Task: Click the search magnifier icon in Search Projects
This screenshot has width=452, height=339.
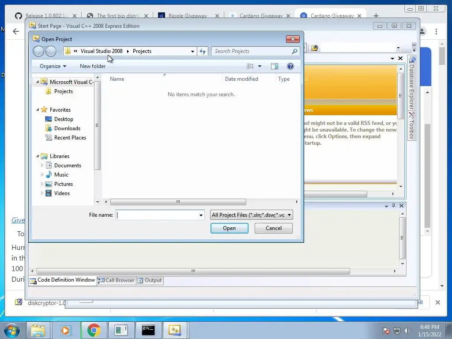Action: [x=294, y=51]
